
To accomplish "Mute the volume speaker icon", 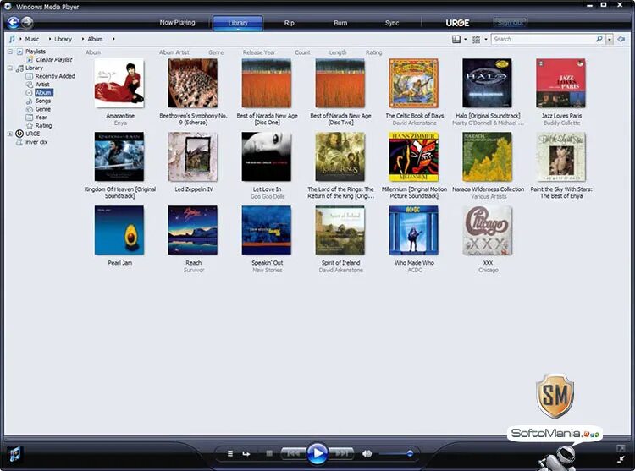I will [367, 453].
